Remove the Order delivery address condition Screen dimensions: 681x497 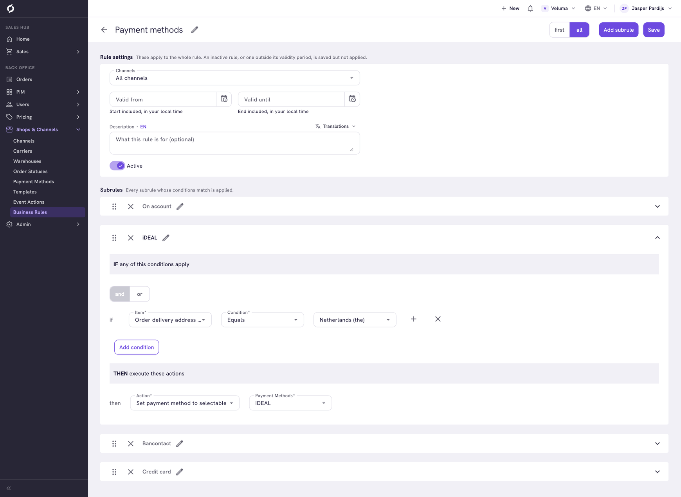438,319
